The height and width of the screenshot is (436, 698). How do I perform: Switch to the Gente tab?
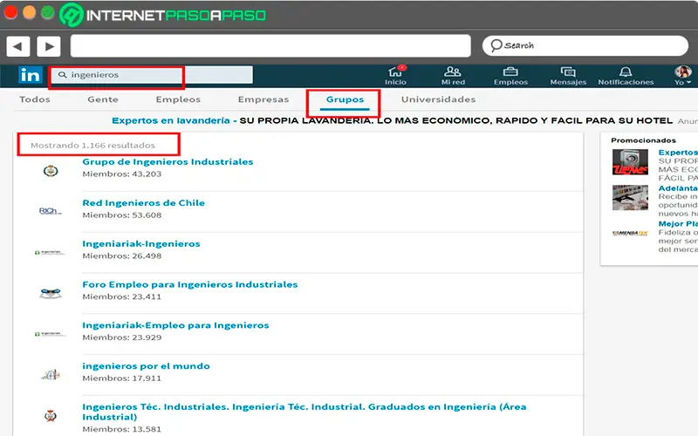[x=103, y=99]
